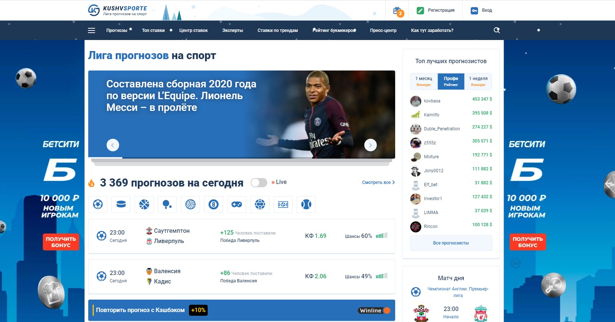Open Как тут заработать? menu item

pos(432,30)
